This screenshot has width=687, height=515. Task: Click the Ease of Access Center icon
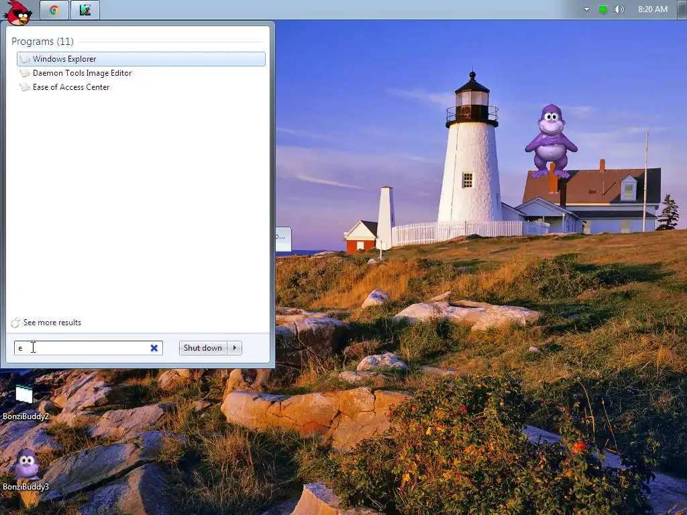click(25, 87)
